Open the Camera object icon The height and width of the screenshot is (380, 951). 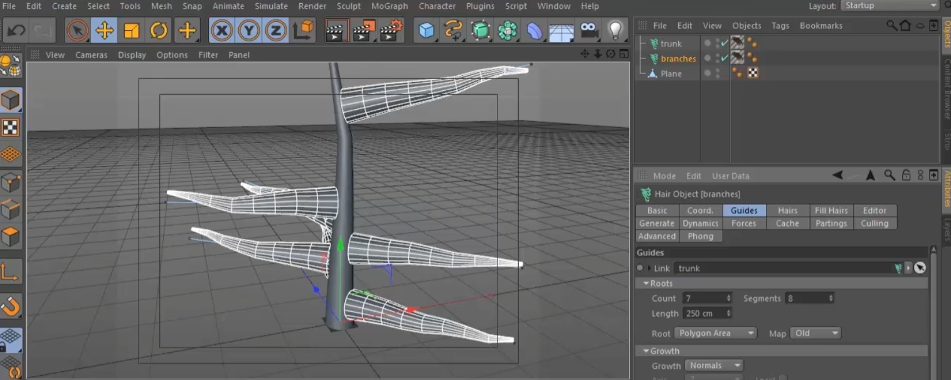[588, 30]
